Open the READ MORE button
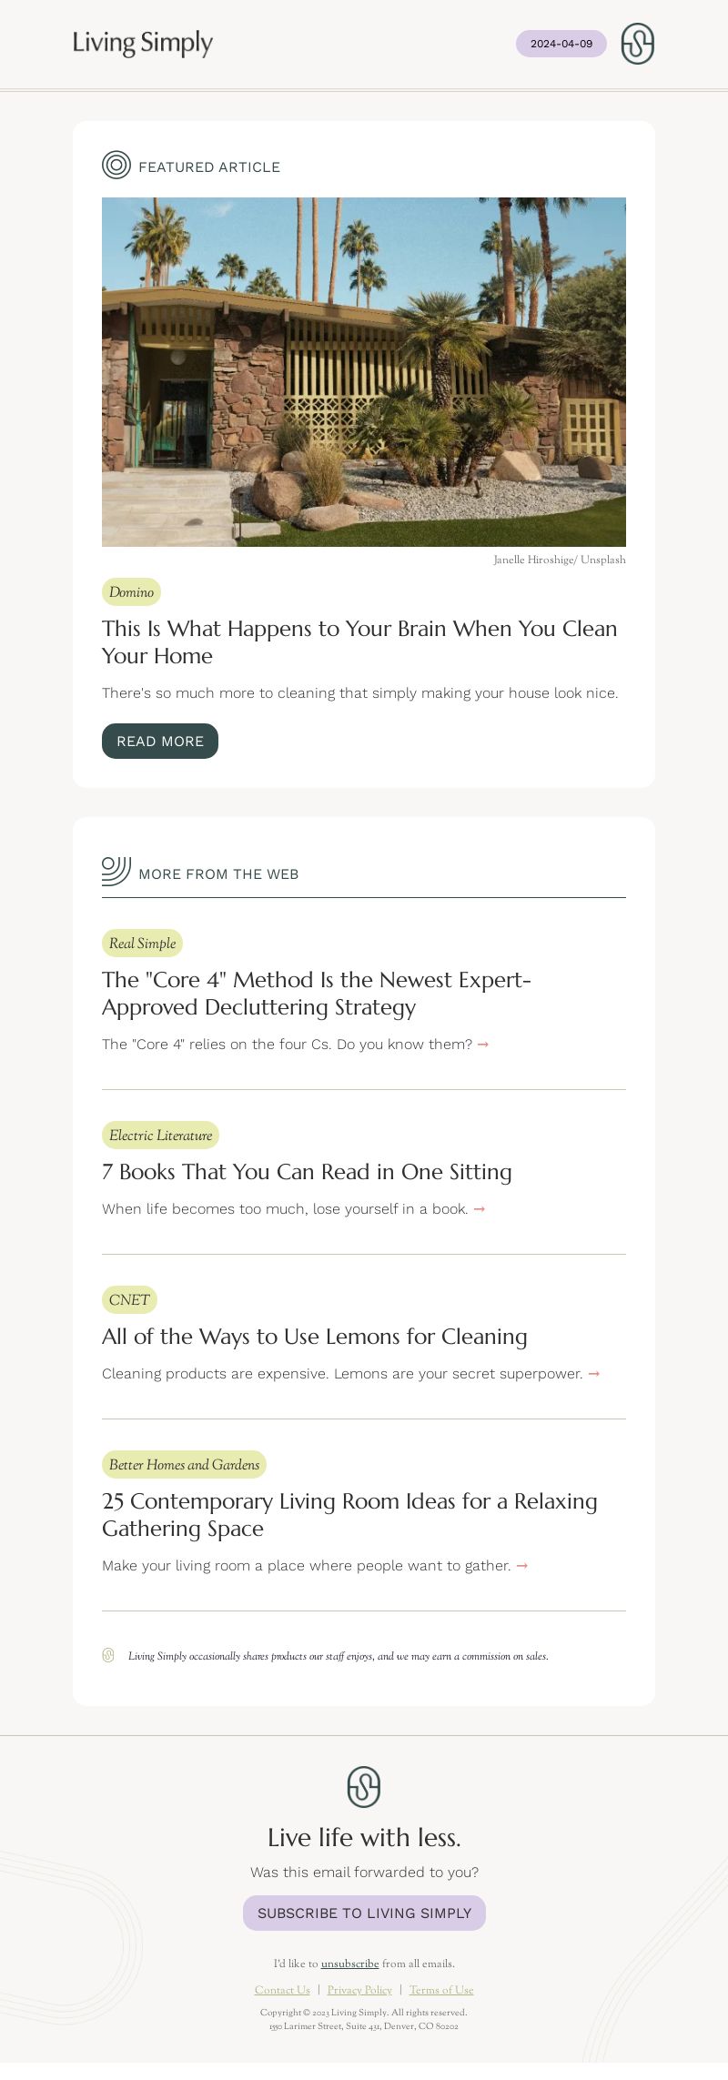Image resolution: width=728 pixels, height=2080 pixels. (160, 741)
